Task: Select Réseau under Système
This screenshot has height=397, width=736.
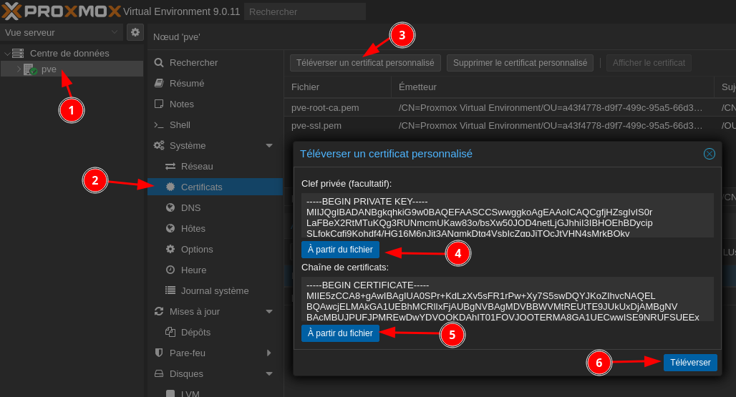Action: pos(196,166)
